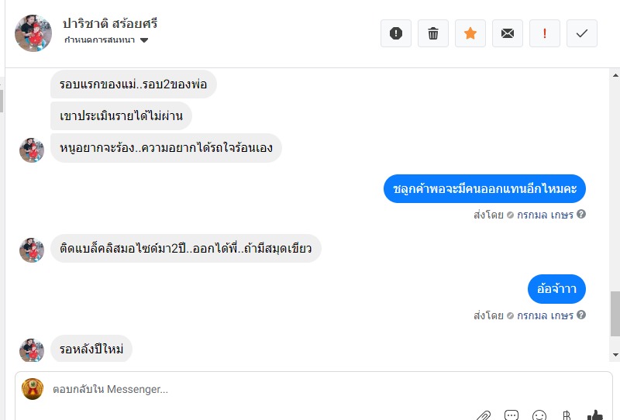Click the chat's vertical scrollbar thumb
Image resolution: width=620 pixels, height=420 pixels.
click(x=615, y=314)
